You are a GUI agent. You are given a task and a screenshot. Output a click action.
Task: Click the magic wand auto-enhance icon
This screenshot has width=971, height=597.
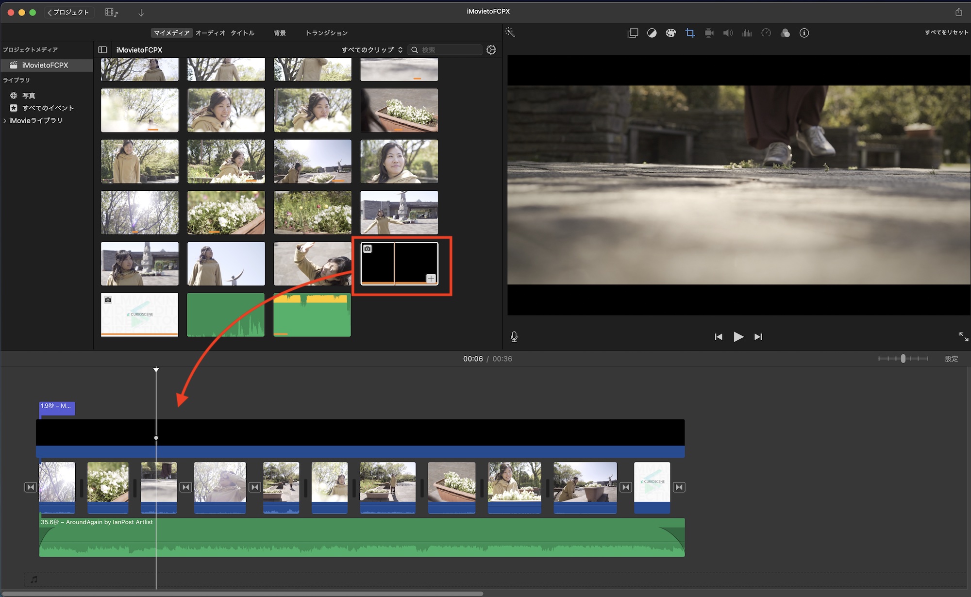click(509, 33)
